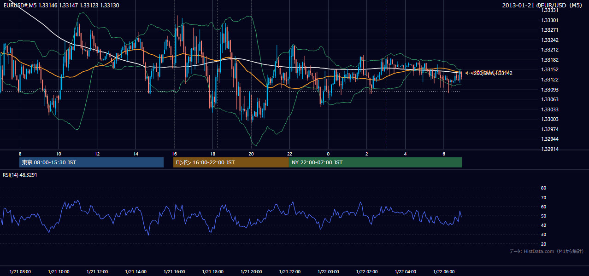This screenshot has width=589, height=276.
Task: Click RSI scale value 70
Action: (543, 197)
